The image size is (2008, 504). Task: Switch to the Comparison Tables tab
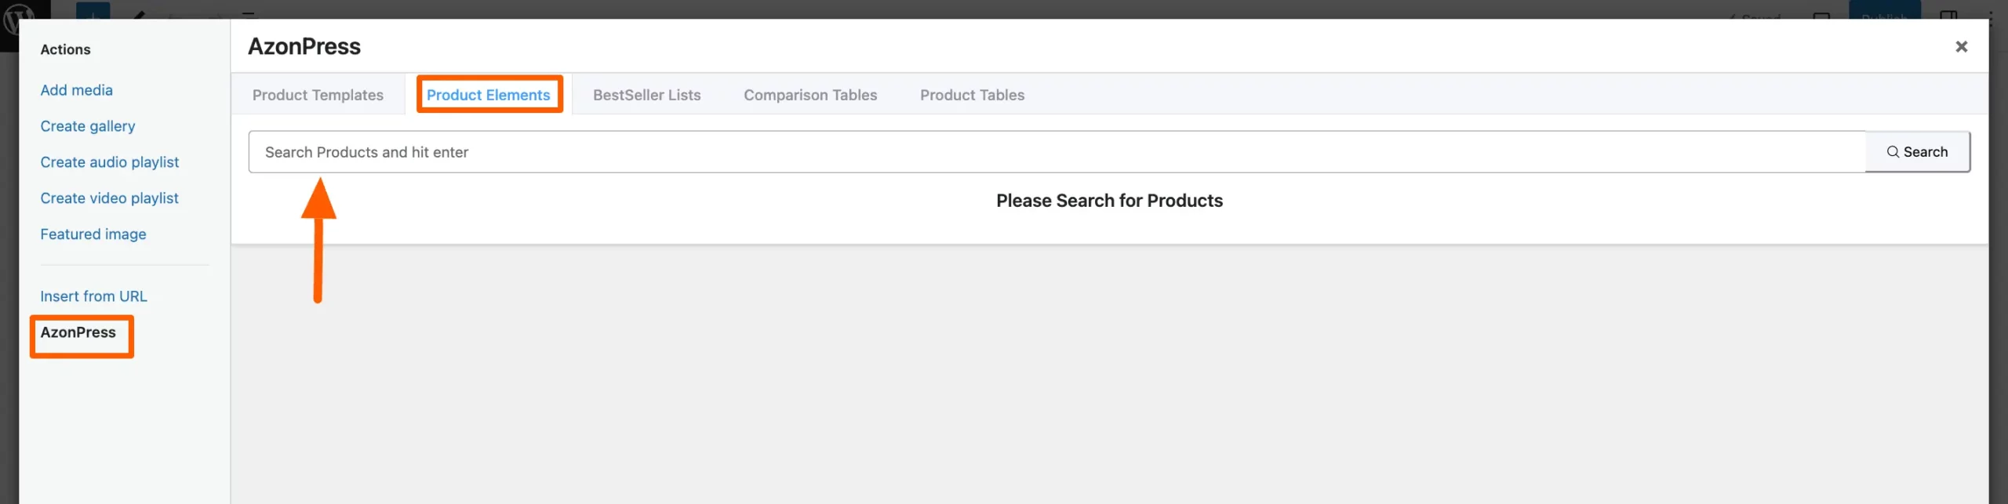tap(810, 94)
